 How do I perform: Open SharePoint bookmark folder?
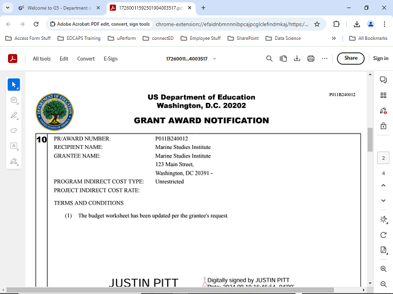(243, 38)
